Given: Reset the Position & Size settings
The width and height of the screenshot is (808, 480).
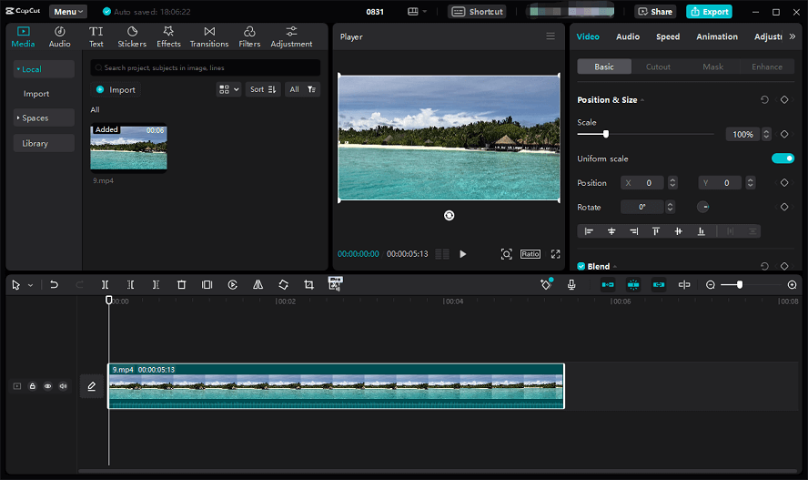Looking at the screenshot, I should point(764,99).
